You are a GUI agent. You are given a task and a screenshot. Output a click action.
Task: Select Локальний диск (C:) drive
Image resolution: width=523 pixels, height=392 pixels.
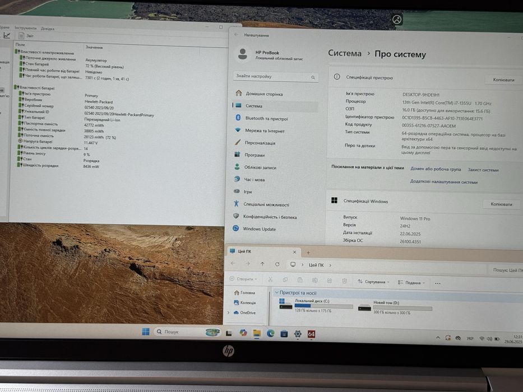(316, 306)
